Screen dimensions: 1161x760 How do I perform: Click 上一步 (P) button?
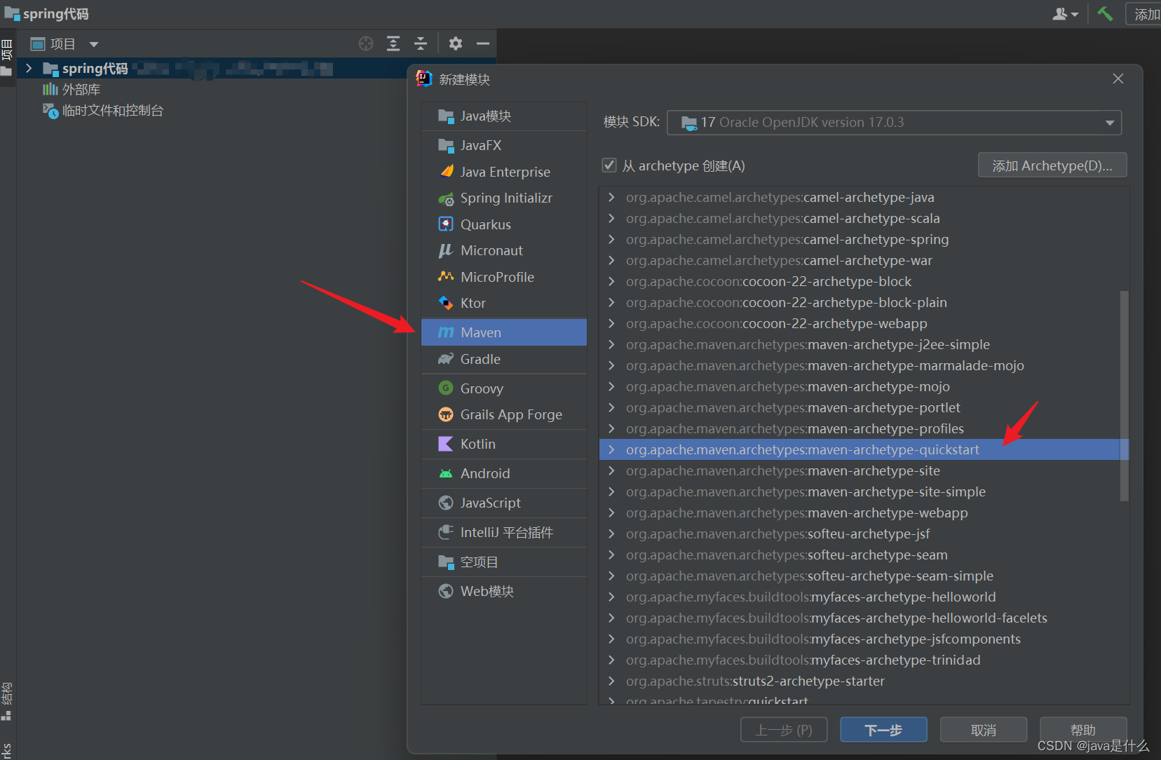tap(784, 730)
